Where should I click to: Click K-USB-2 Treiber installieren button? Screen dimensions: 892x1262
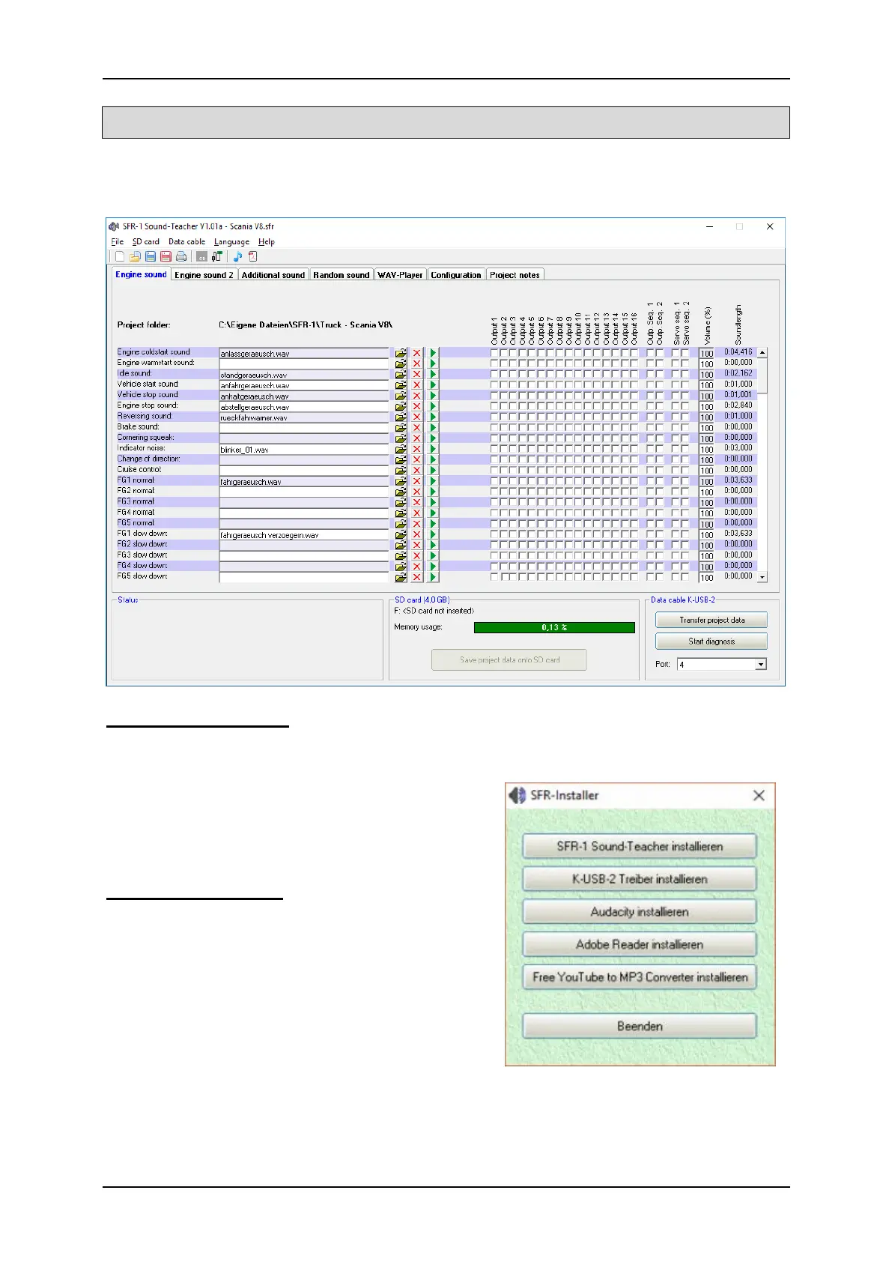pyautogui.click(x=640, y=879)
